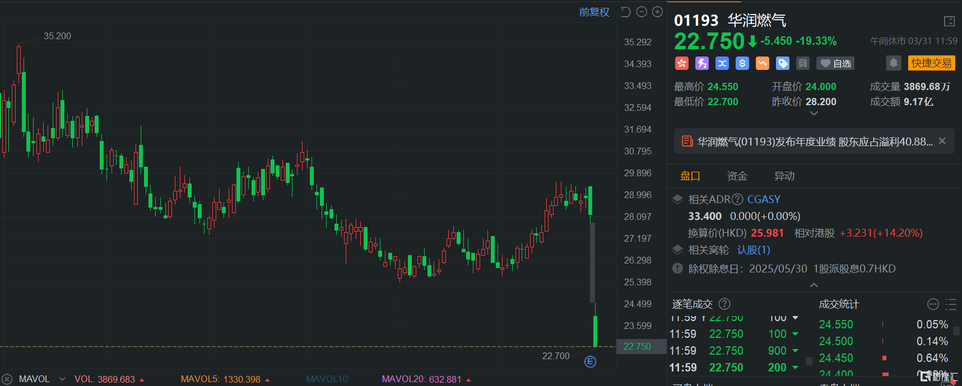Viewport: 962px width, 386px height.
Task: Collapse related info section above 逐笔成交
Action: tap(814, 285)
